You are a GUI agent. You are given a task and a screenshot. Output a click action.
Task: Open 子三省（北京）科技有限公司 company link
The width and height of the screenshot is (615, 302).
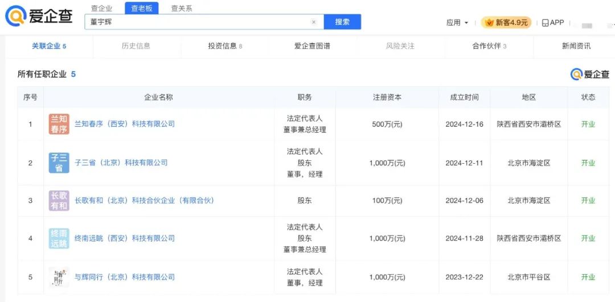pyautogui.click(x=121, y=163)
